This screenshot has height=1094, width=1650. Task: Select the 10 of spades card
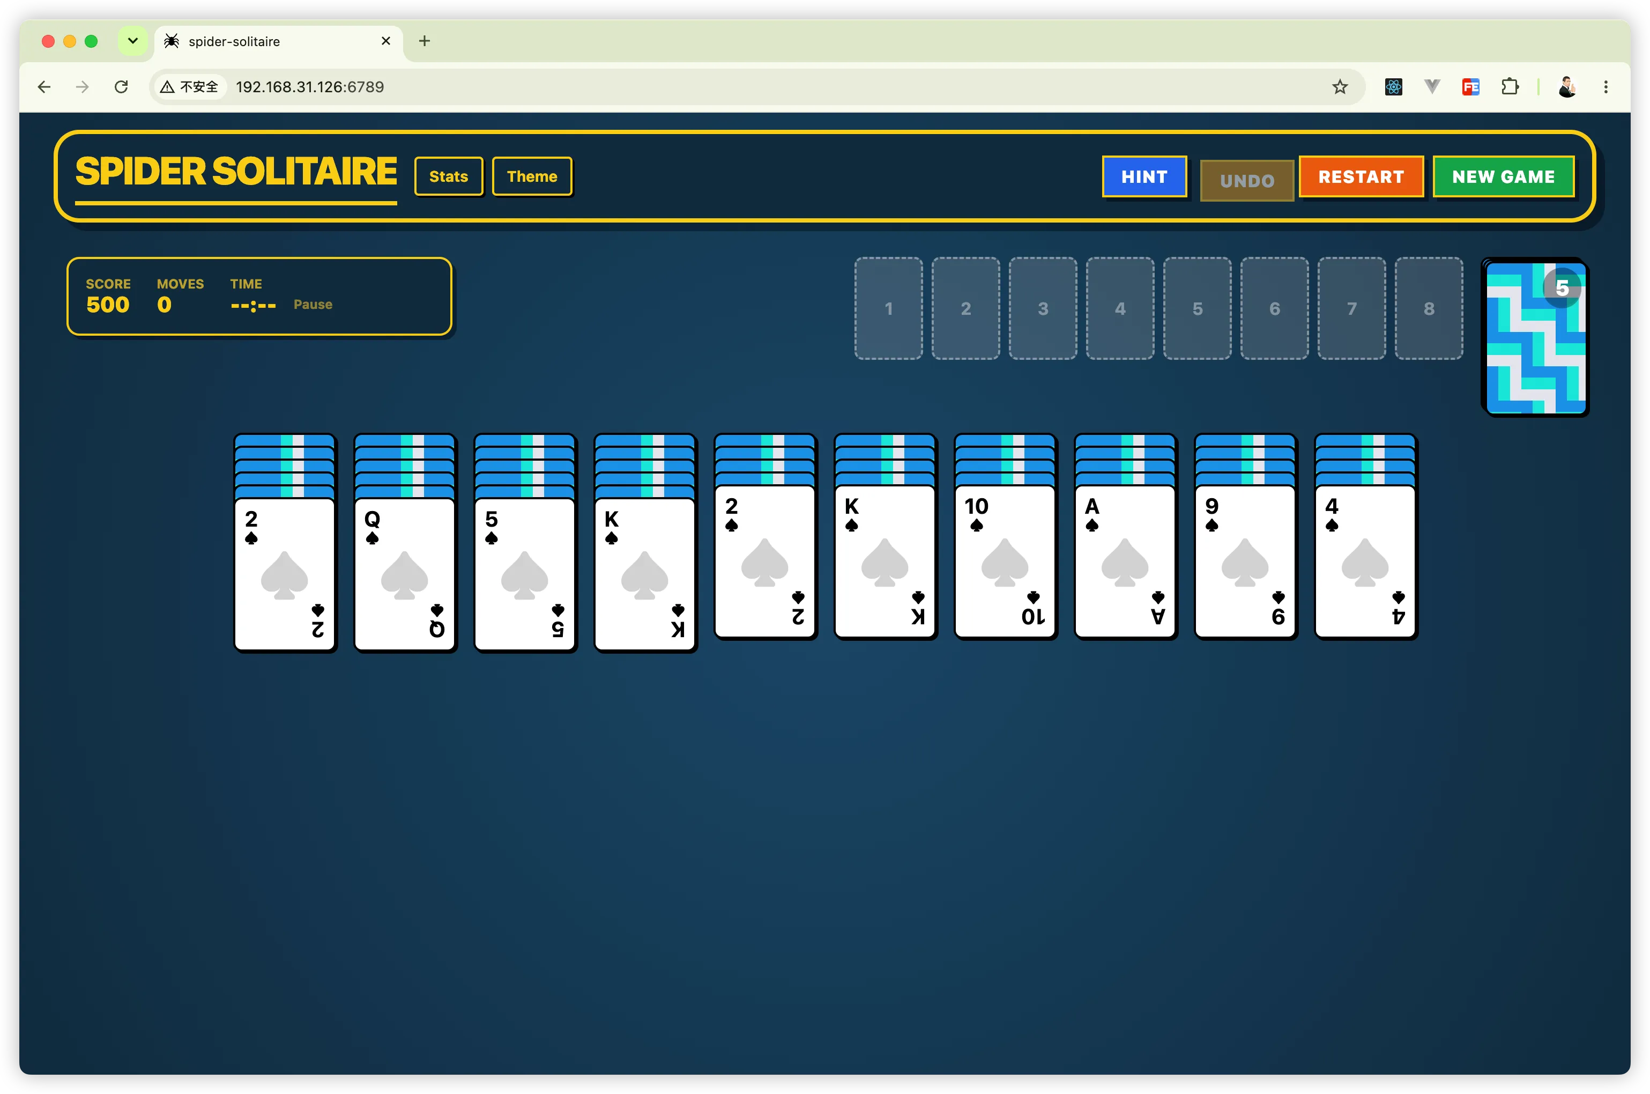coord(1005,561)
